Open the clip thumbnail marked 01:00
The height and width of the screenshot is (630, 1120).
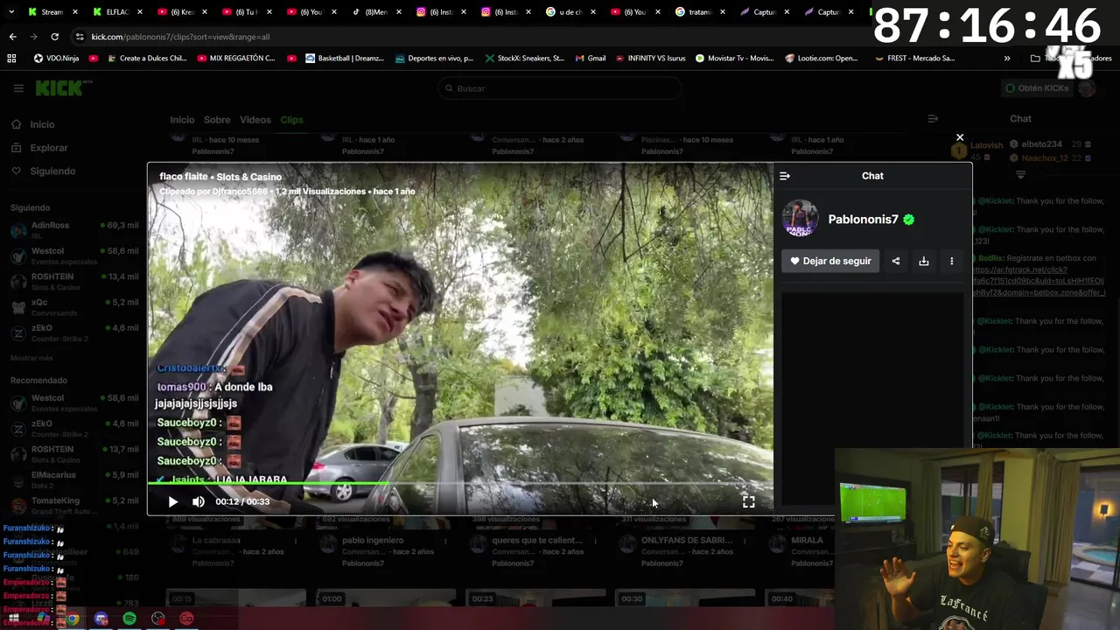[385, 598]
